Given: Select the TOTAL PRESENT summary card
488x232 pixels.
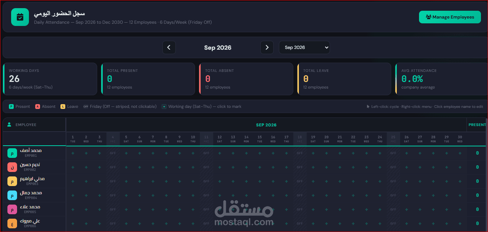Looking at the screenshot, I should 148,79.
